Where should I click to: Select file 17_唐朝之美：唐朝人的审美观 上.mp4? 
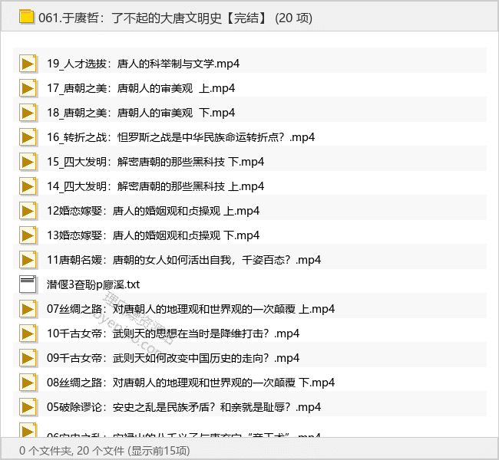[141, 88]
